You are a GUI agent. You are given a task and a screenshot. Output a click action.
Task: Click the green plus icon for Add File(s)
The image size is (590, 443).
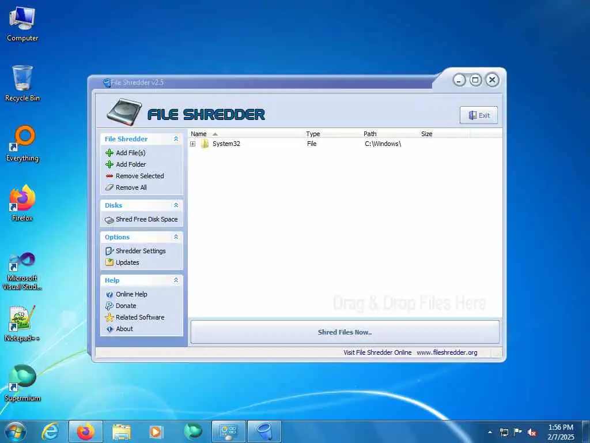tap(109, 152)
